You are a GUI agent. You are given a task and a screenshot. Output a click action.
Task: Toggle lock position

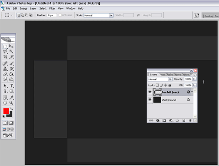click(166, 85)
